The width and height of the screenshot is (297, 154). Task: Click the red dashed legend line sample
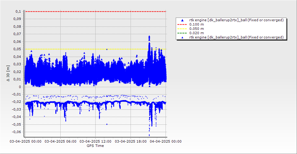(182, 25)
